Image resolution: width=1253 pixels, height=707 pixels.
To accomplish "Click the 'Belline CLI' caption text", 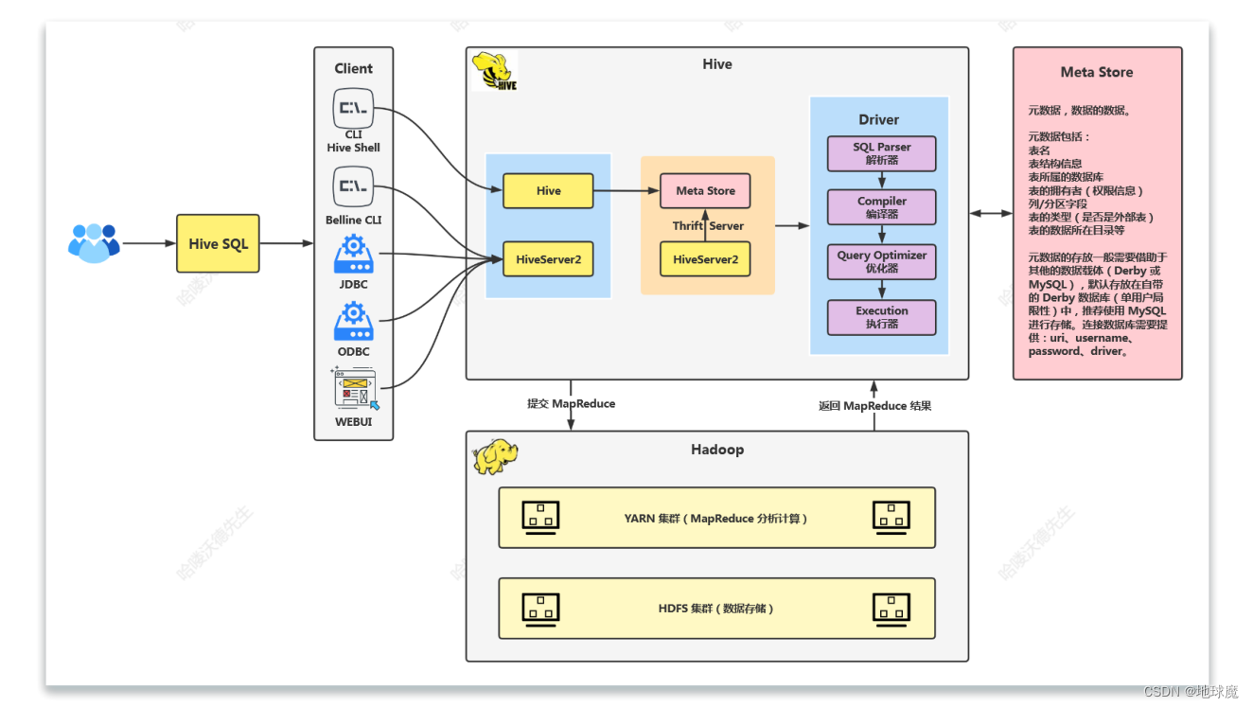I will pyautogui.click(x=353, y=220).
